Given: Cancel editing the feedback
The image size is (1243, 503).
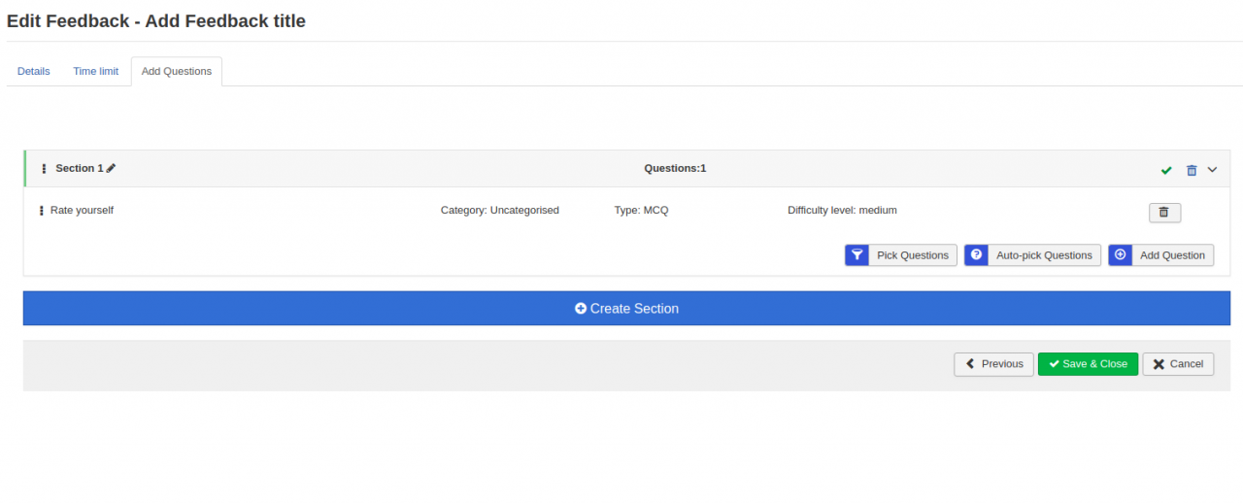Looking at the screenshot, I should (x=1178, y=364).
